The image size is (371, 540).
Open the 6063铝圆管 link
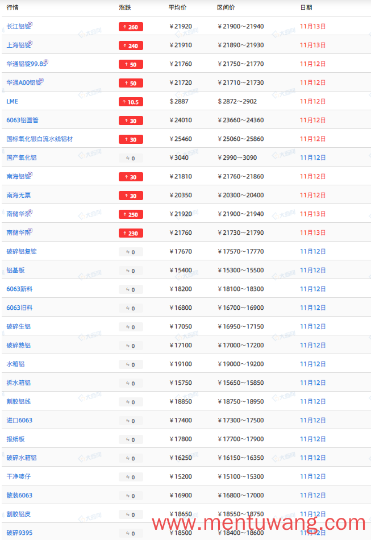point(22,120)
